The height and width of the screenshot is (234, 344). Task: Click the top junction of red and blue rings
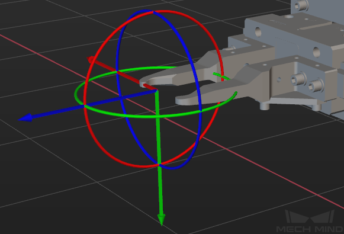tap(153, 12)
